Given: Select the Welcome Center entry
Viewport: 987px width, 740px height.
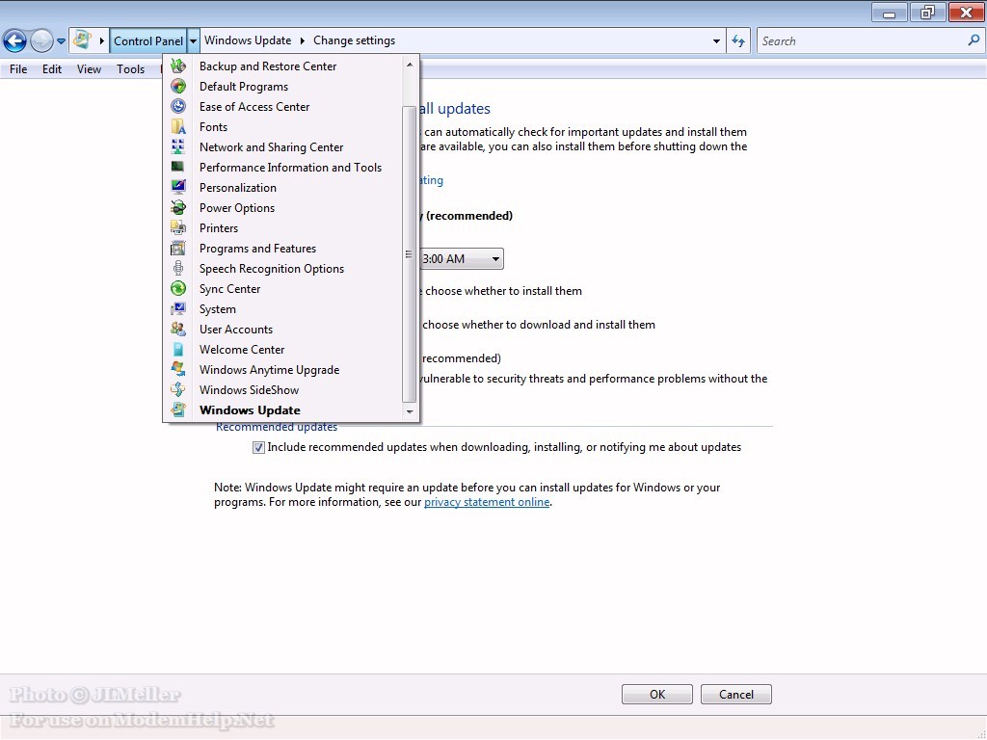Looking at the screenshot, I should (282, 349).
